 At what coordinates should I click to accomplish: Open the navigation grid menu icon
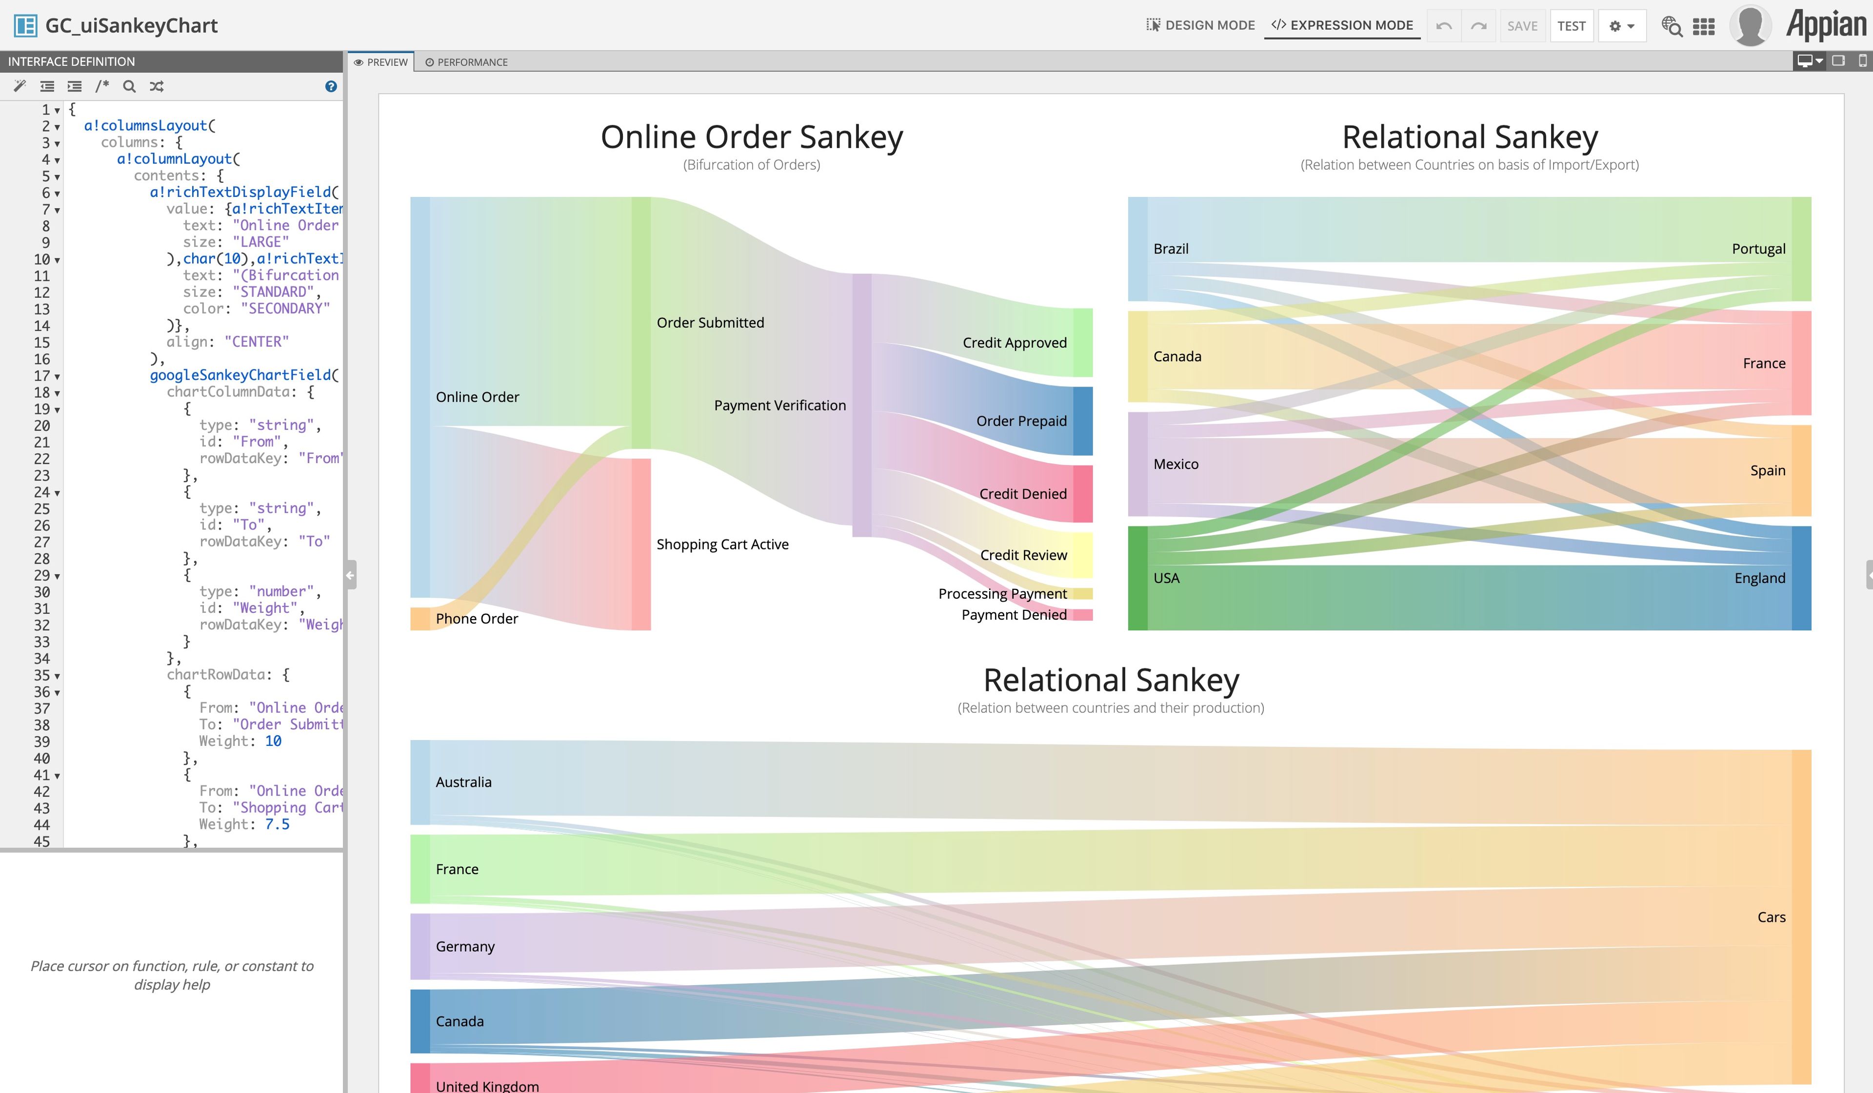[1704, 26]
